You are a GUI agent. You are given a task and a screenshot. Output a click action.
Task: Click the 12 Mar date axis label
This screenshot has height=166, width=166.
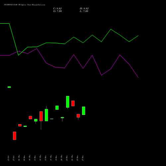[x=40, y=158]
